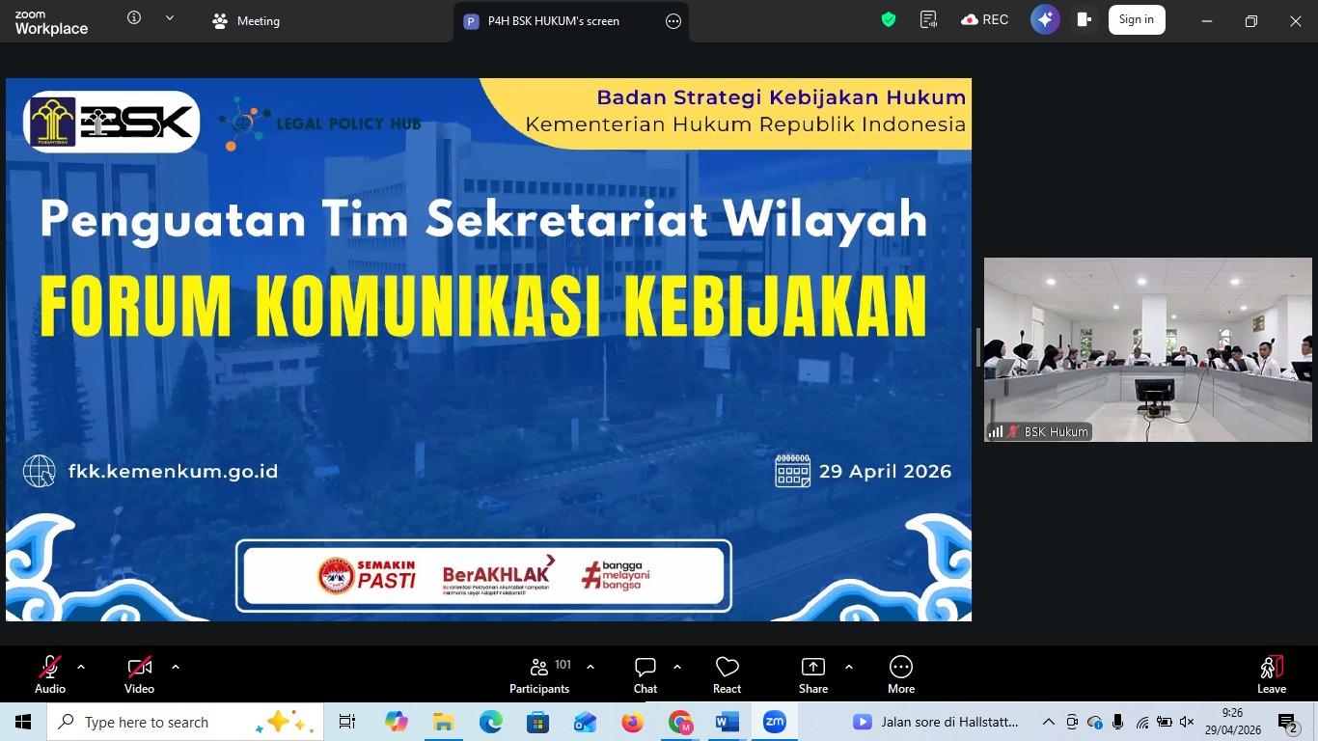The width and height of the screenshot is (1318, 741).
Task: Leave the meeting
Action: (1271, 673)
